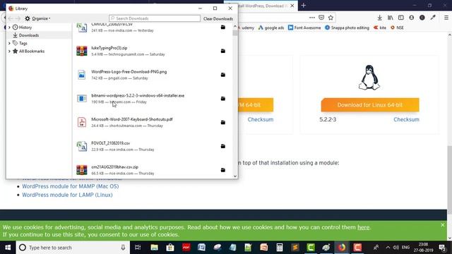
Task: Open WordPress module for MAMP link
Action: tap(71, 186)
